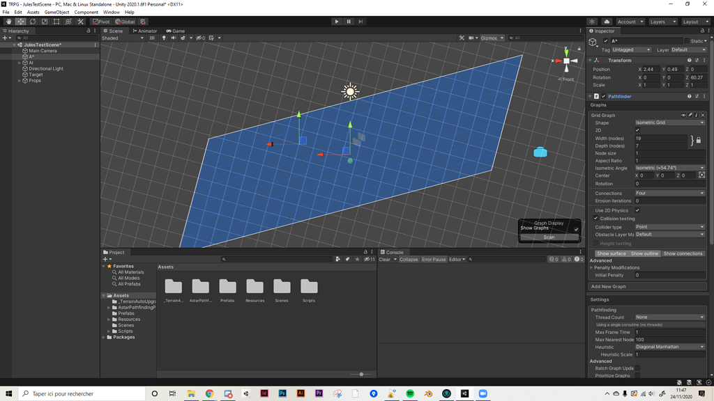Activate the Rotate tool
714x401 pixels.
pyautogui.click(x=32, y=22)
